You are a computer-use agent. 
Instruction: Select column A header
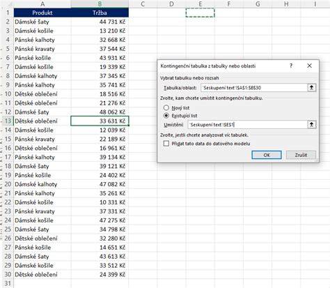point(42,3)
